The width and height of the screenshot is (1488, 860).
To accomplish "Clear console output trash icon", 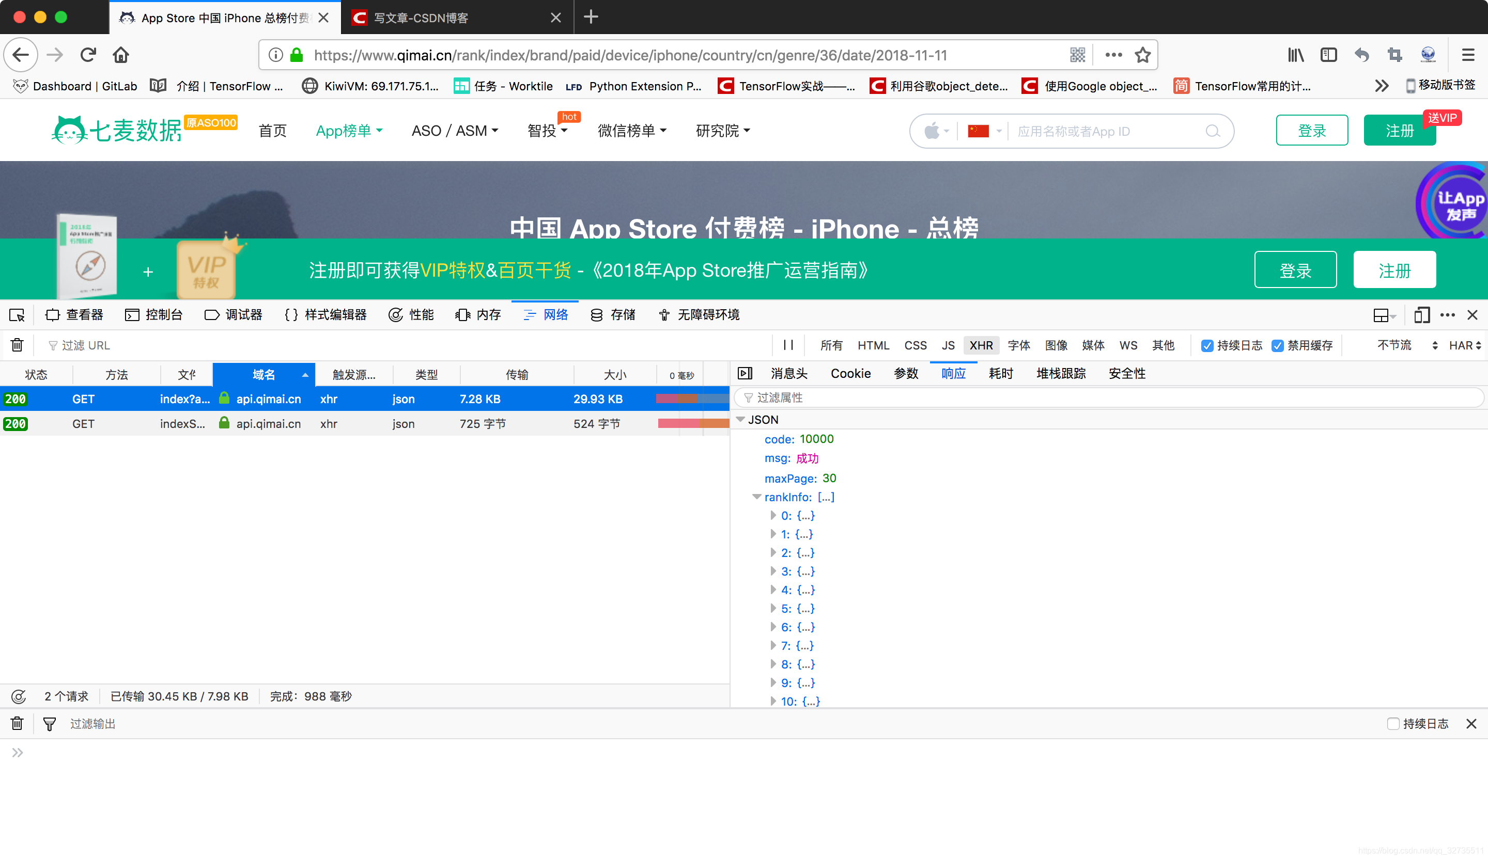I will [17, 724].
